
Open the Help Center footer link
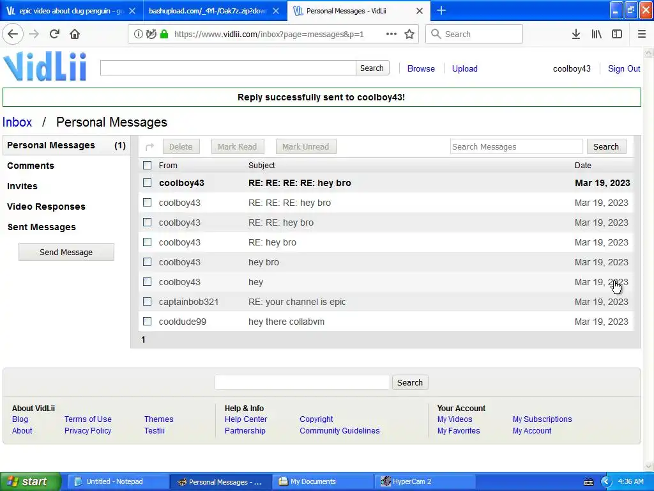pos(246,419)
